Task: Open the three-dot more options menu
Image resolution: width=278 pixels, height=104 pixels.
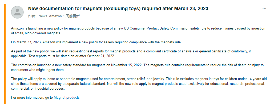Action: (x=264, y=8)
